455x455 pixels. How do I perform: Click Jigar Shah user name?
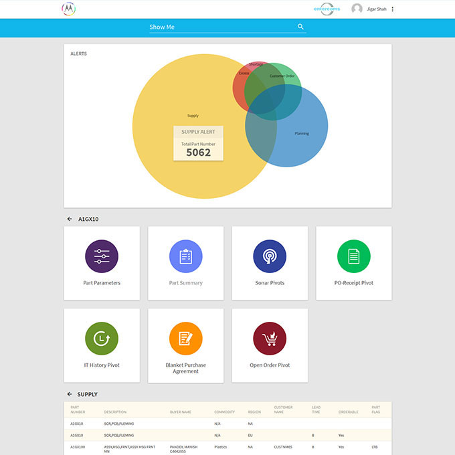click(x=377, y=9)
